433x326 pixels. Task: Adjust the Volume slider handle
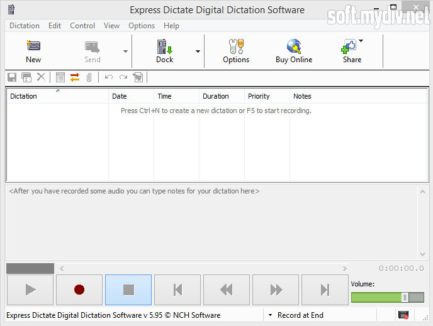(x=405, y=297)
